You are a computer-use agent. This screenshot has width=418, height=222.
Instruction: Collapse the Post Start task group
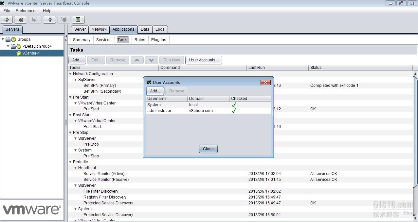(70, 115)
